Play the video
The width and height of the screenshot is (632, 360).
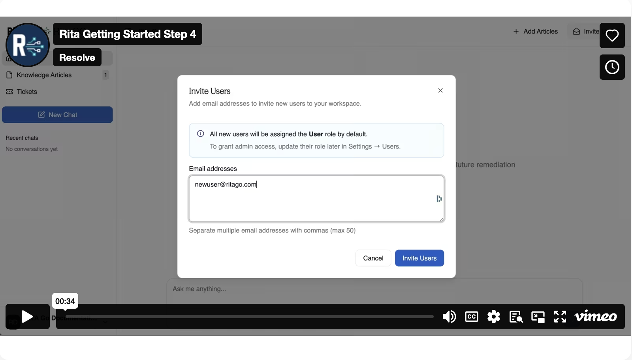(x=27, y=317)
